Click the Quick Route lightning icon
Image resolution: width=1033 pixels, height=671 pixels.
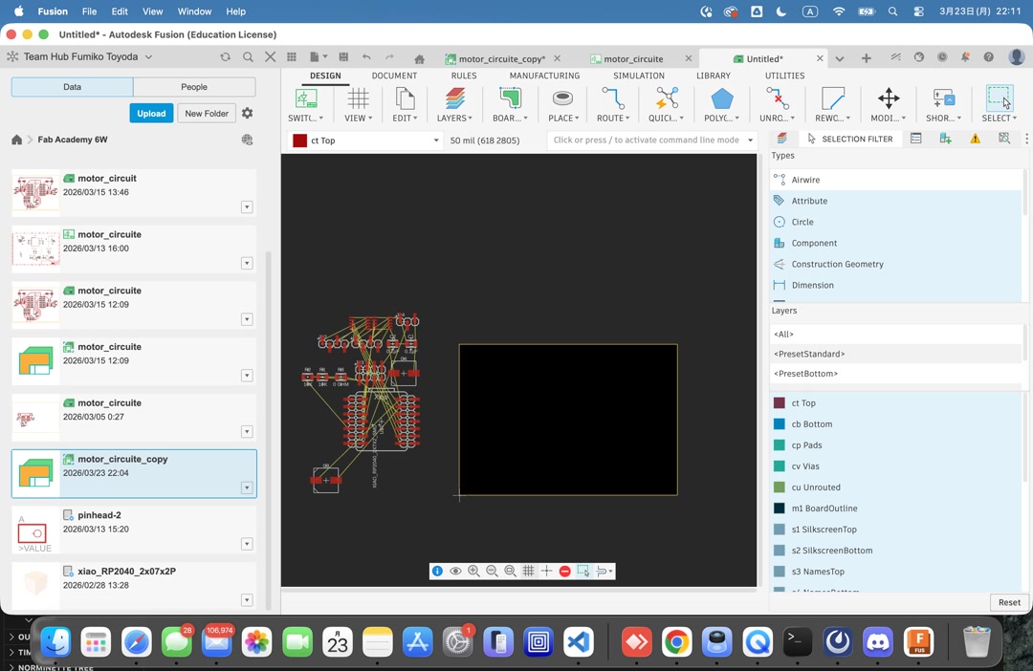pyautogui.click(x=667, y=98)
